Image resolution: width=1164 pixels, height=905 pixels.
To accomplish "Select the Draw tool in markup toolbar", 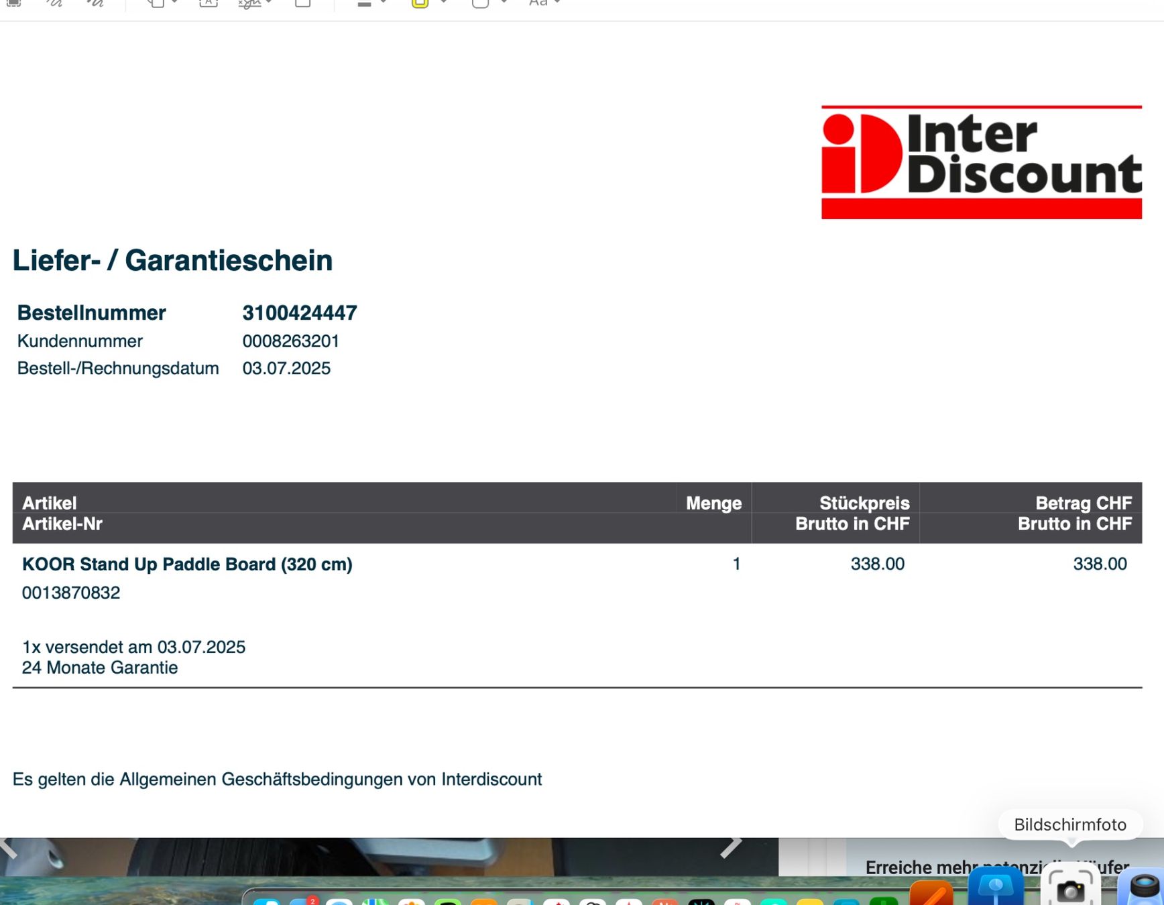I will (96, 3).
